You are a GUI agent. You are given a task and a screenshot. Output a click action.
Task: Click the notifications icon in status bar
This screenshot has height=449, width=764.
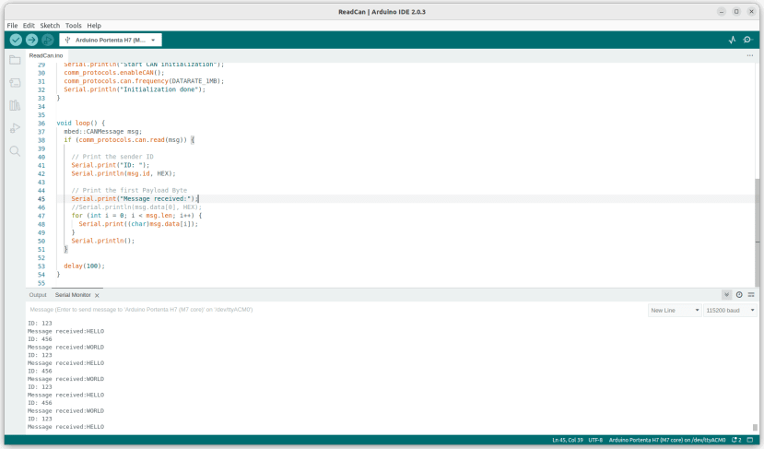pos(736,440)
